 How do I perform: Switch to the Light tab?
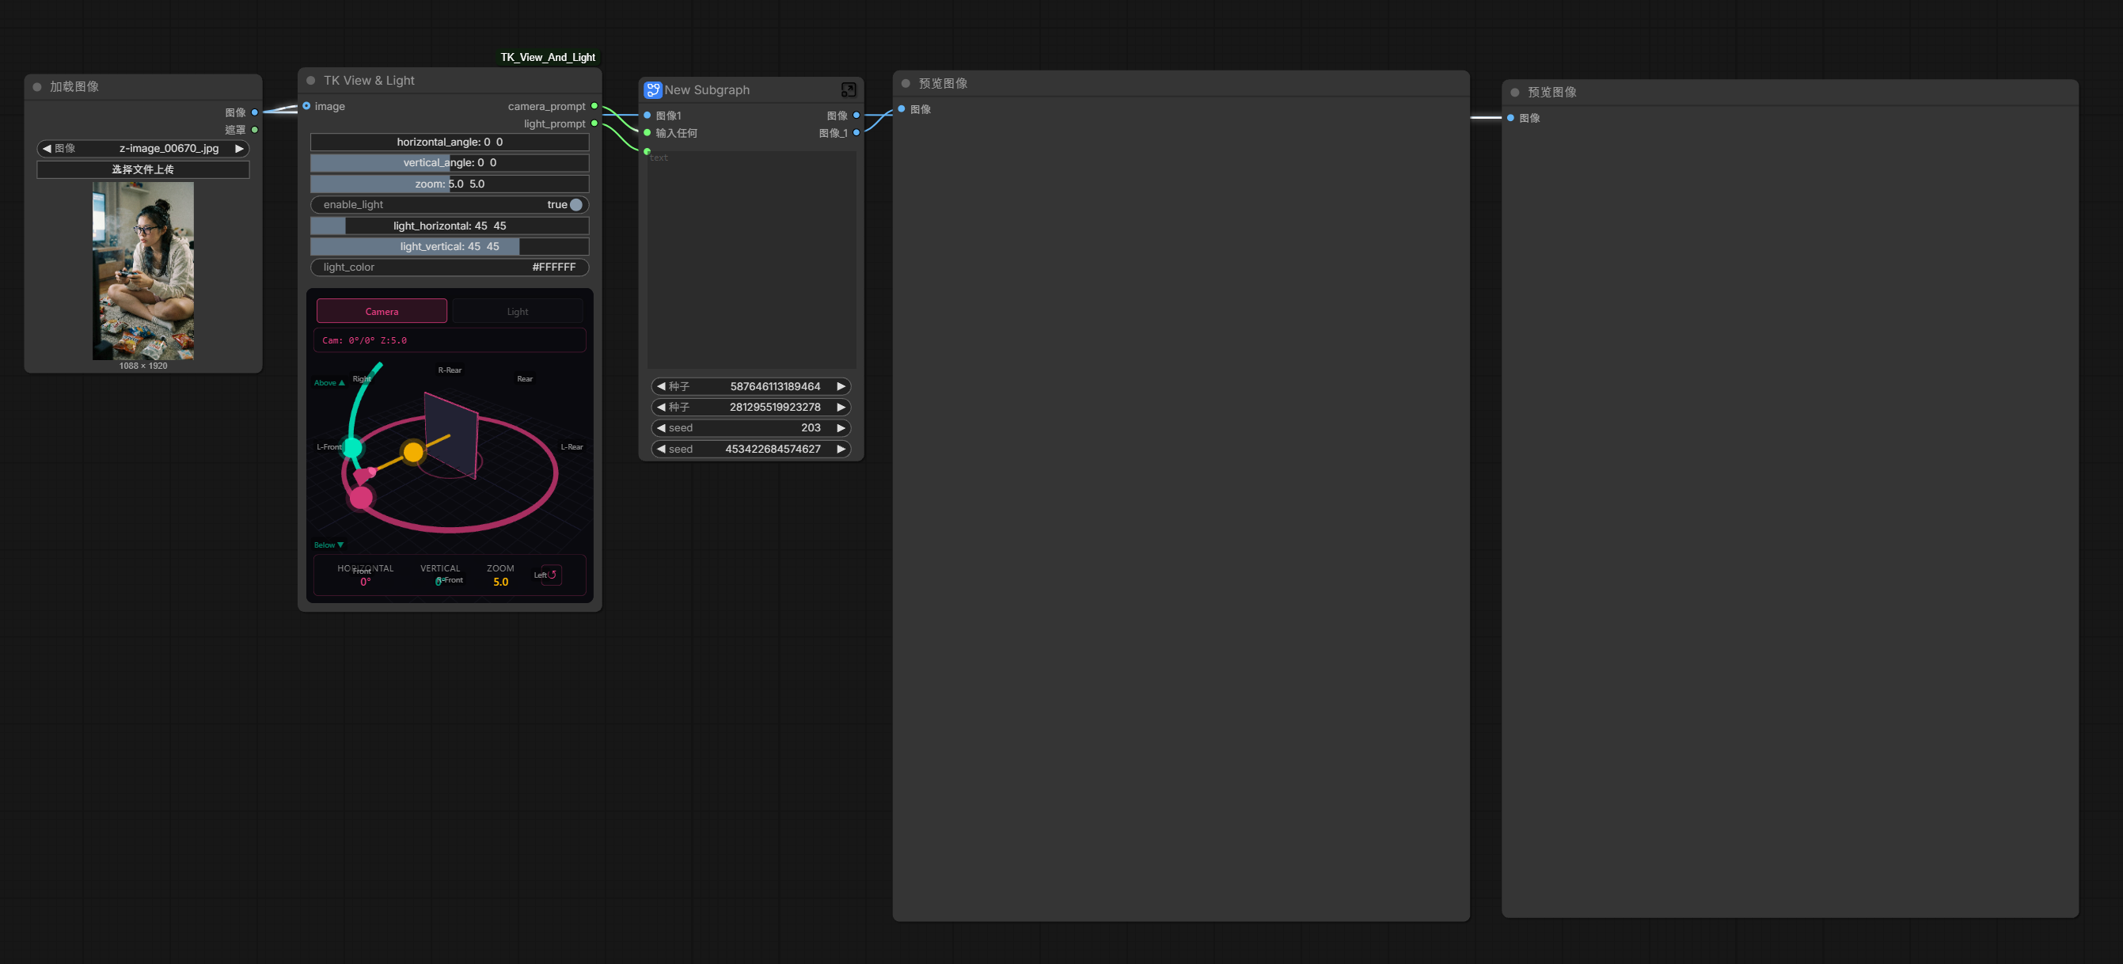(518, 310)
